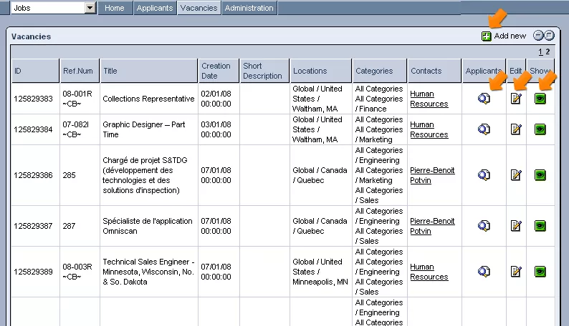Open the Jobs dropdown selector
Screen dimensions: 569x326
tap(90, 8)
